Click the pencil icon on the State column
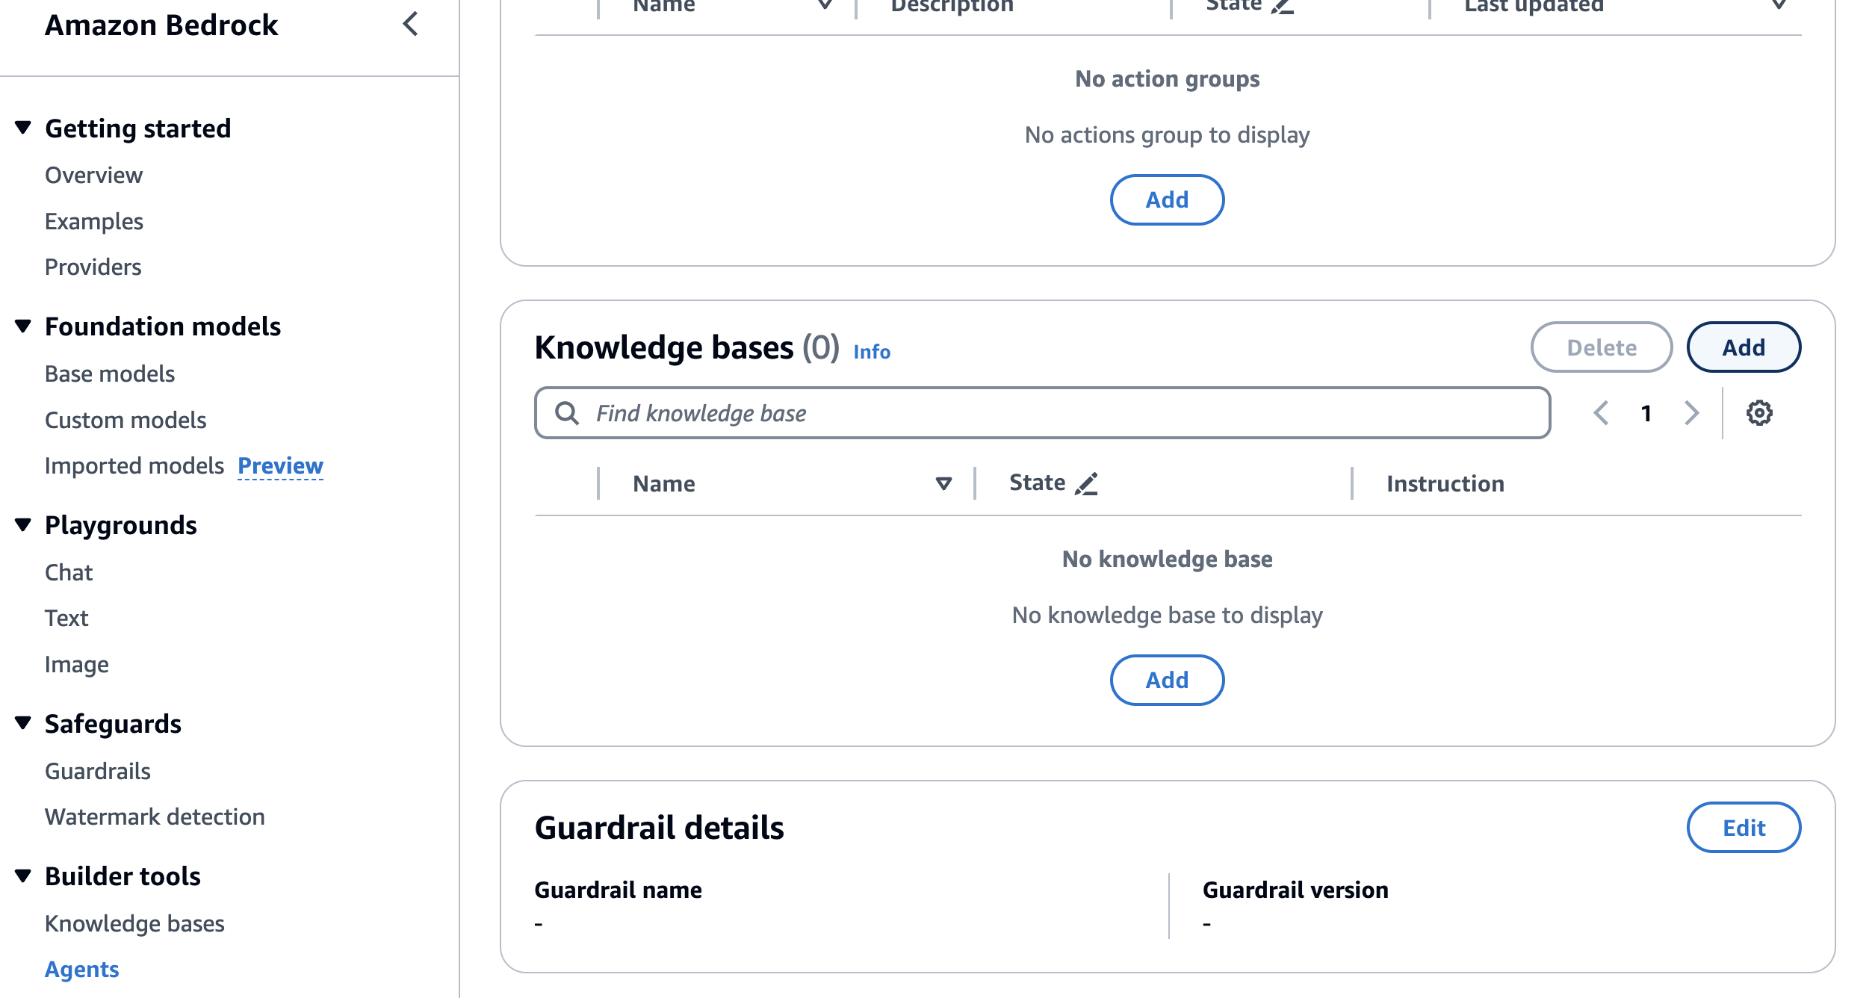The image size is (1875, 998). (1088, 483)
